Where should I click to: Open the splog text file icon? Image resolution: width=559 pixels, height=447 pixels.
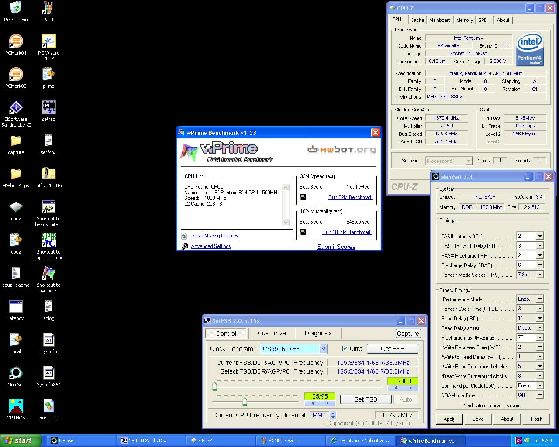(48, 310)
